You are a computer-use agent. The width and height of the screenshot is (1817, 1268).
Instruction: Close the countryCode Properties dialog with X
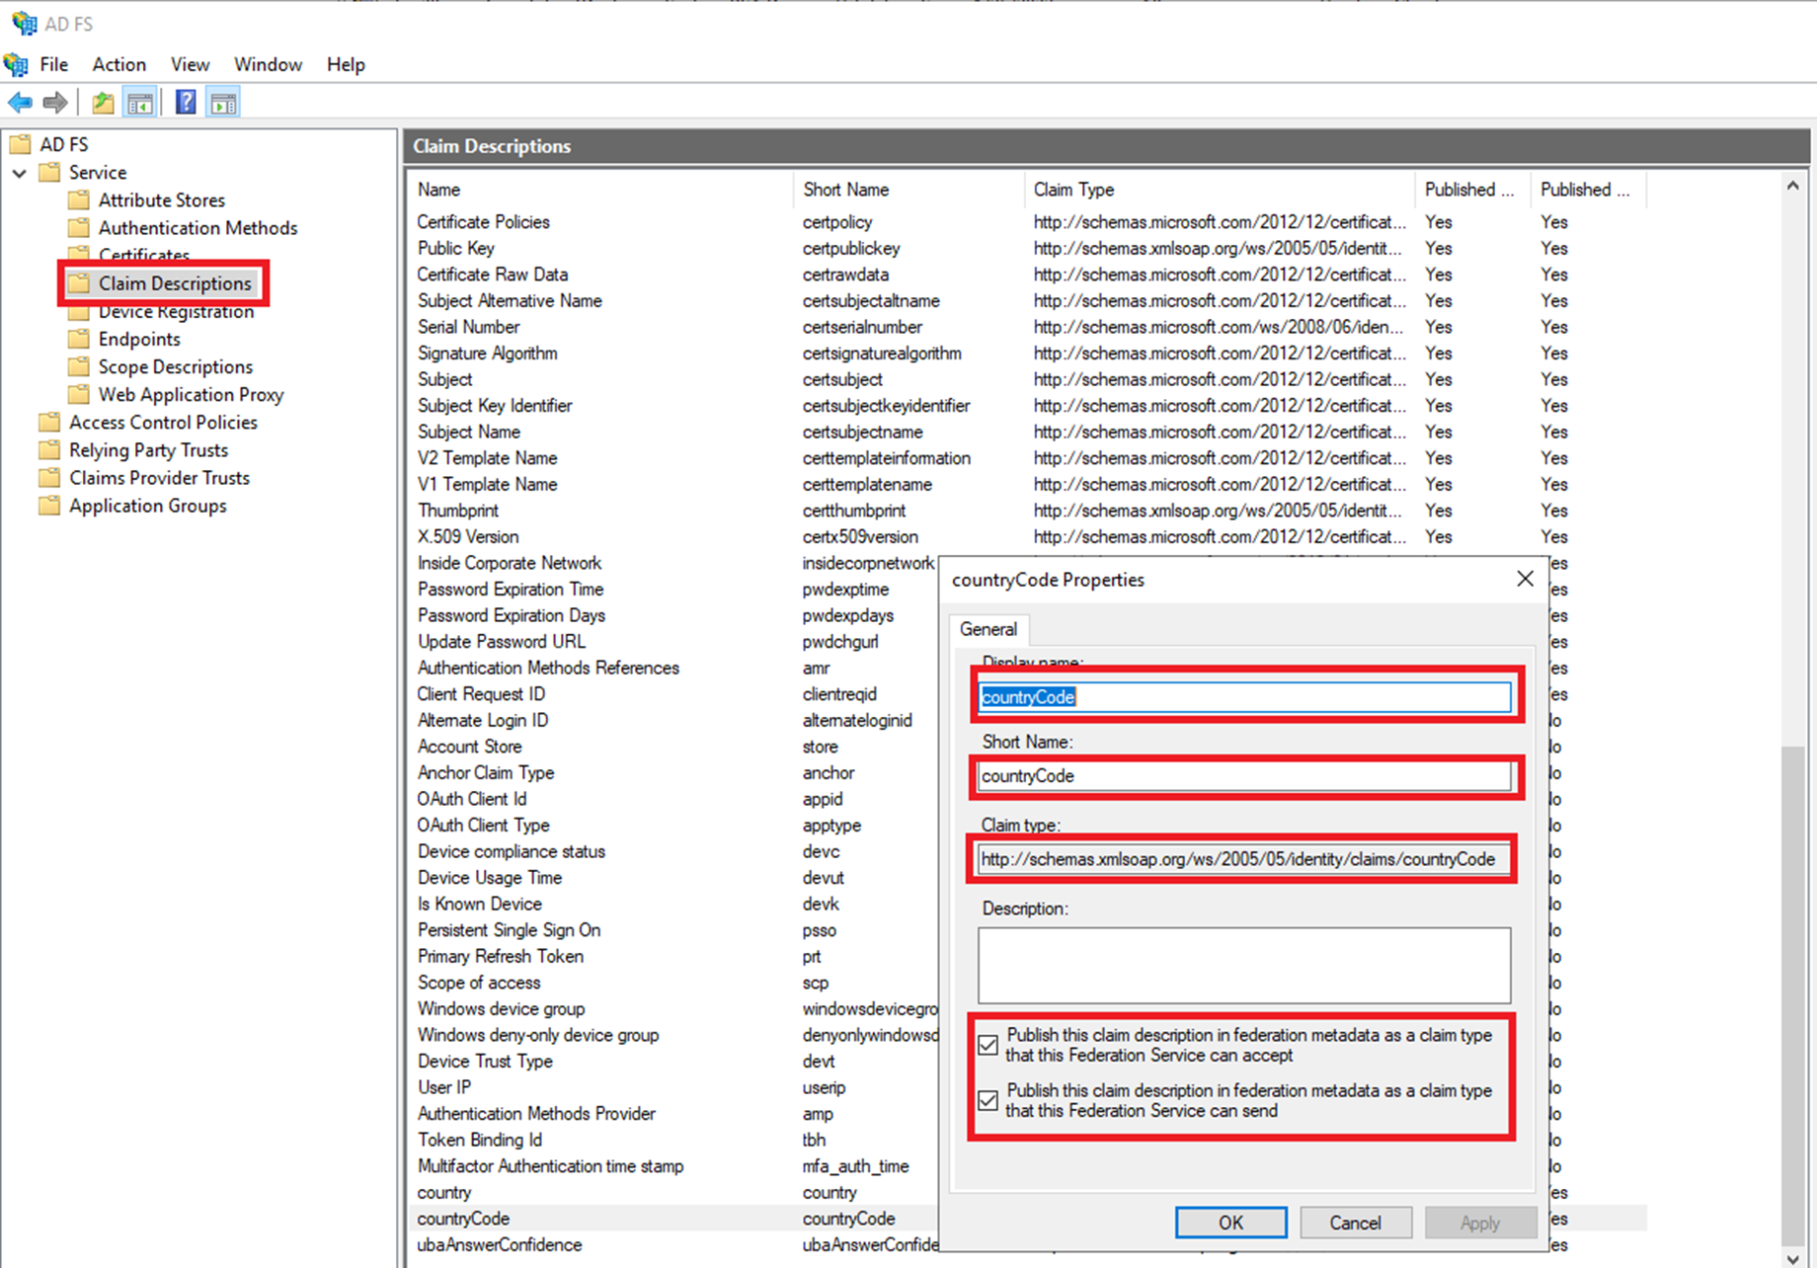pos(1525,579)
